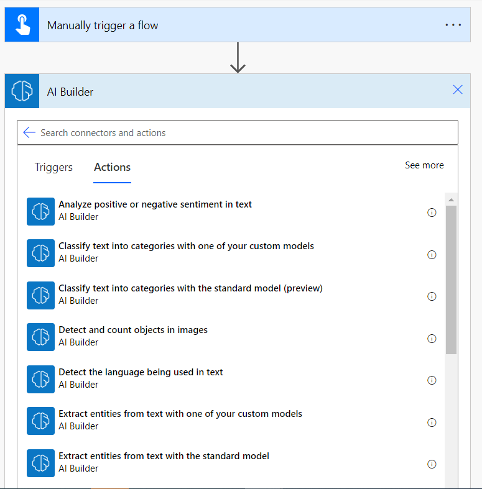Pick Extract entities from text with the standard model
Viewport: 482px width, 489px height.
click(x=164, y=456)
